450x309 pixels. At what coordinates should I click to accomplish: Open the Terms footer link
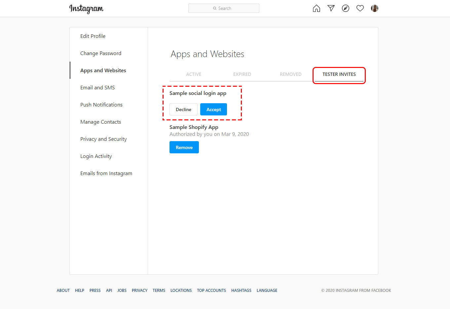click(159, 291)
